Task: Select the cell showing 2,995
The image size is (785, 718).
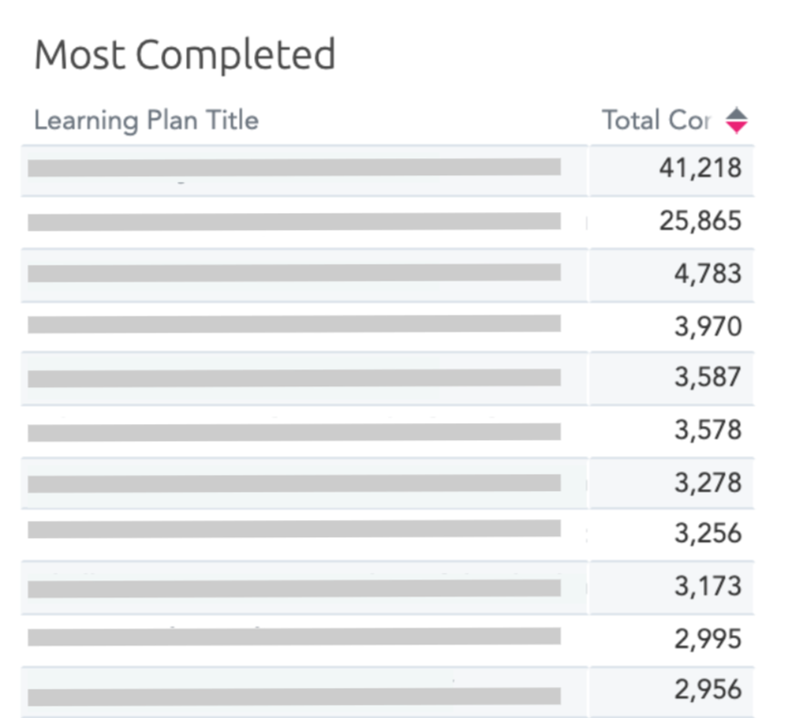Action: (x=708, y=640)
